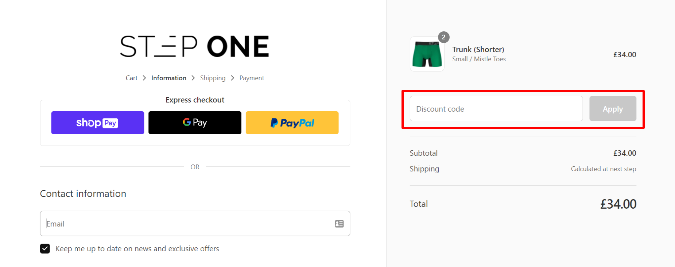Click the Trunk (Shorter) product title
The height and width of the screenshot is (267, 675).
478,49
